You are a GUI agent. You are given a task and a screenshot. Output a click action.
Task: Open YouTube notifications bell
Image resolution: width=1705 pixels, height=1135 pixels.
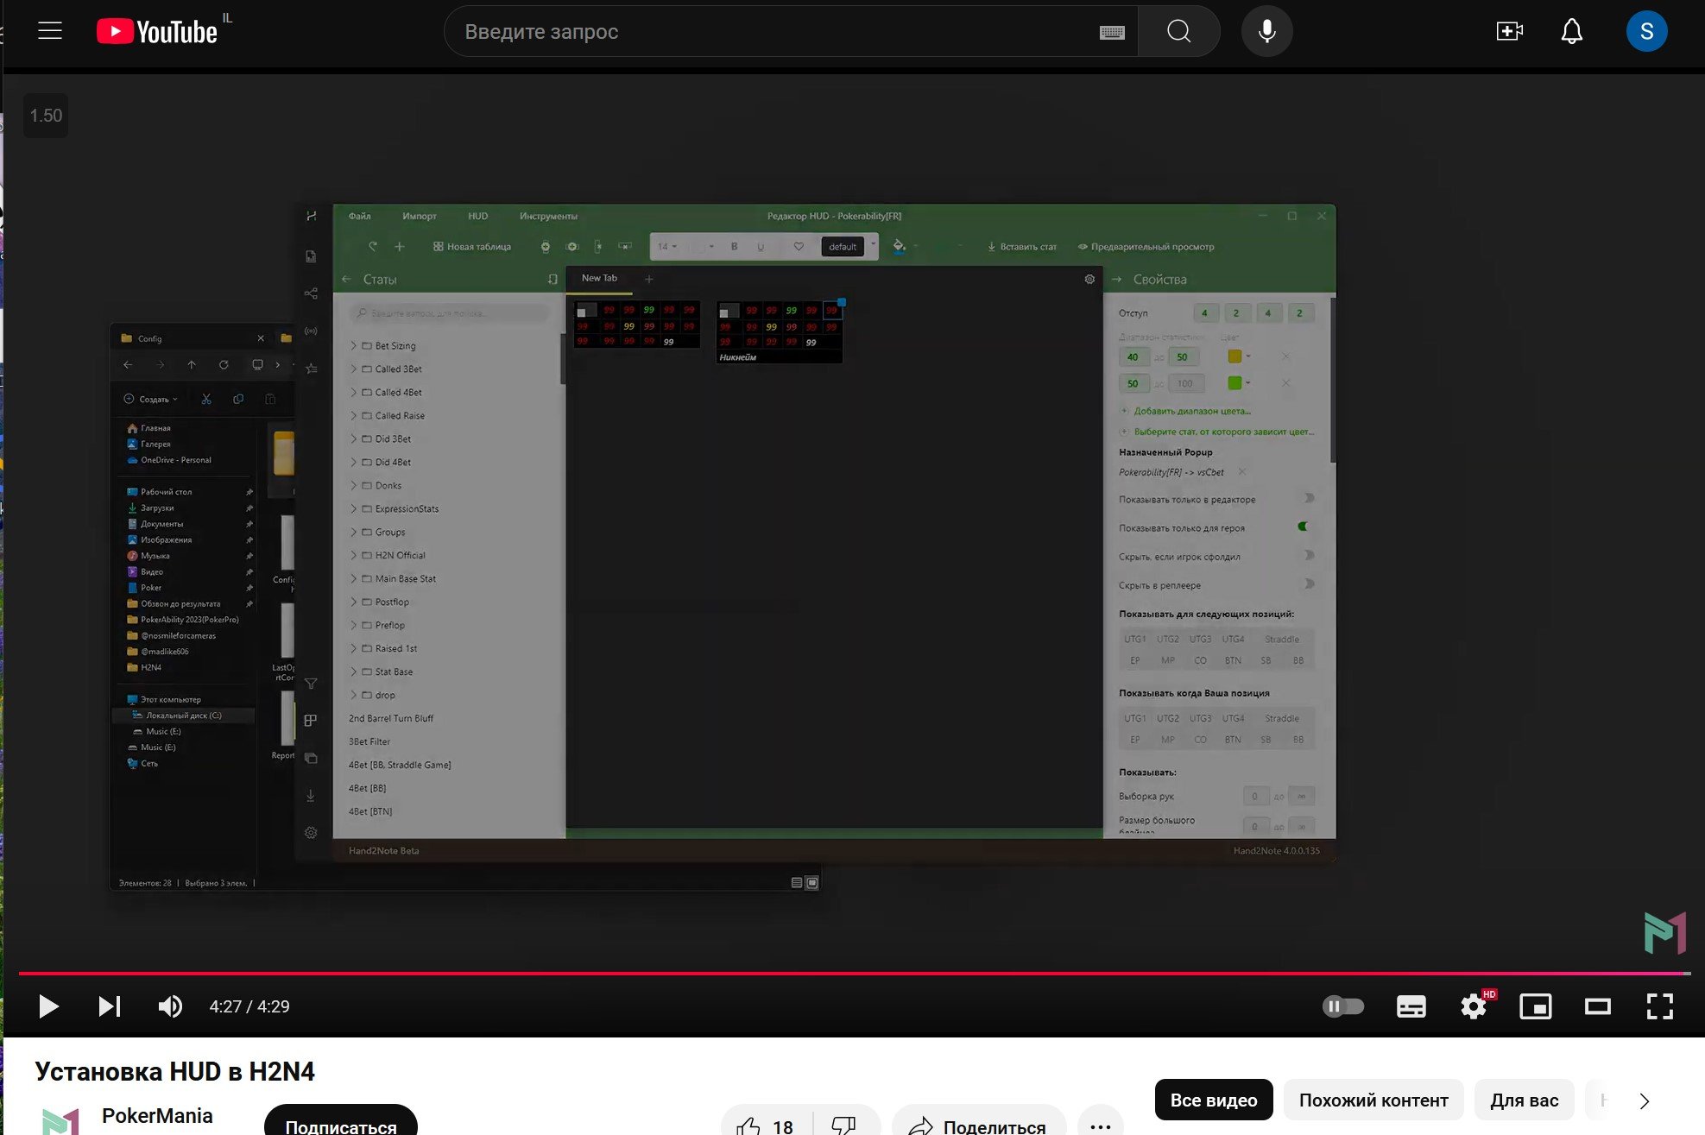[1571, 32]
